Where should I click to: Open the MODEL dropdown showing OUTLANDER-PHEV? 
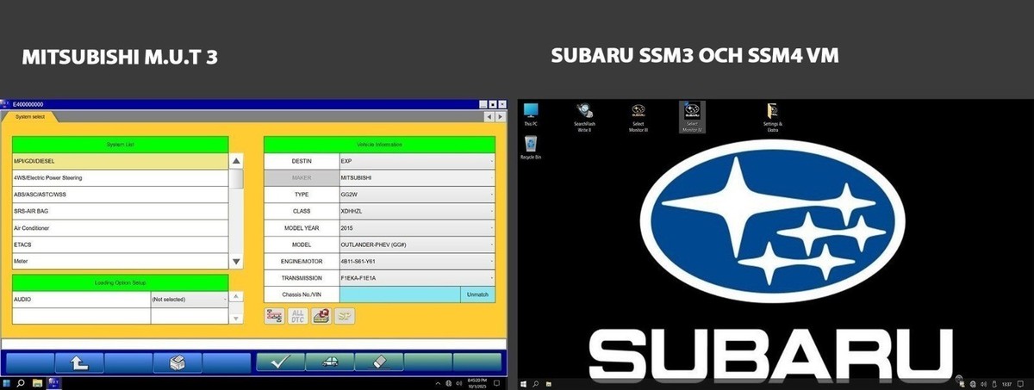click(417, 245)
